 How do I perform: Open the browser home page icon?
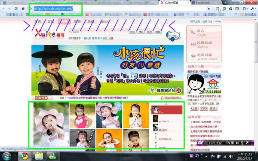(x=23, y=9)
